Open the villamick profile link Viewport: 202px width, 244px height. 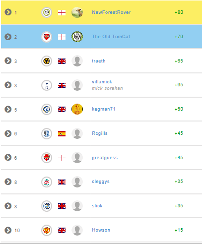(x=102, y=82)
